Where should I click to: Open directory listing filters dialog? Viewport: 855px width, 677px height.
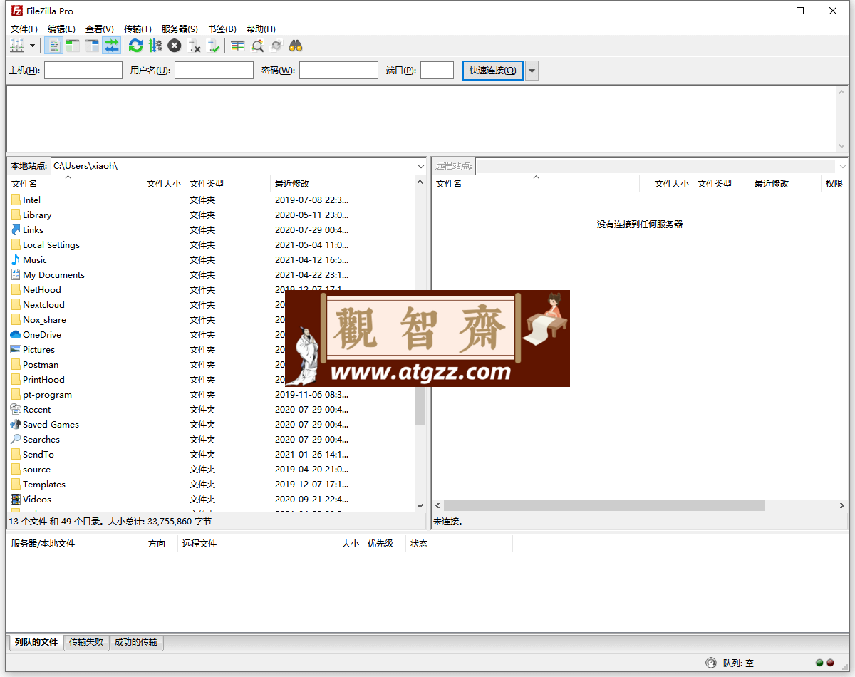click(x=238, y=46)
